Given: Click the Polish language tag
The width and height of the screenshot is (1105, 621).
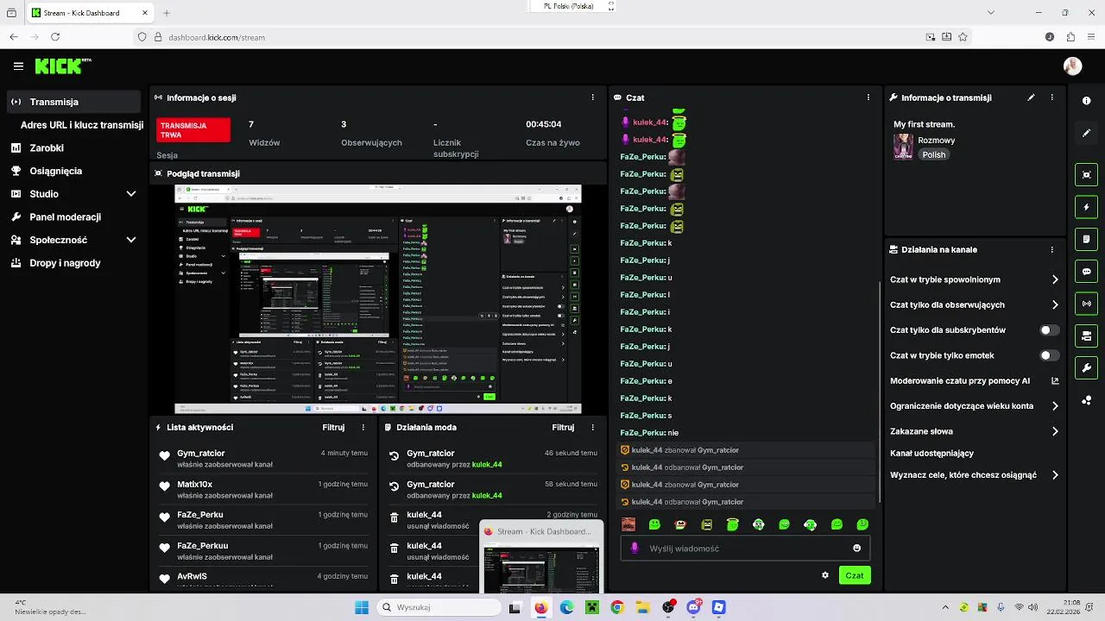Looking at the screenshot, I should [934, 155].
